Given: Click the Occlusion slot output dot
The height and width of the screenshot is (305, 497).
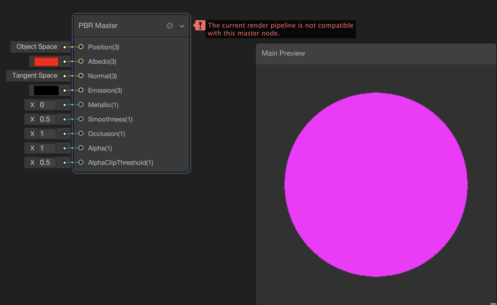Looking at the screenshot, I should (64, 134).
